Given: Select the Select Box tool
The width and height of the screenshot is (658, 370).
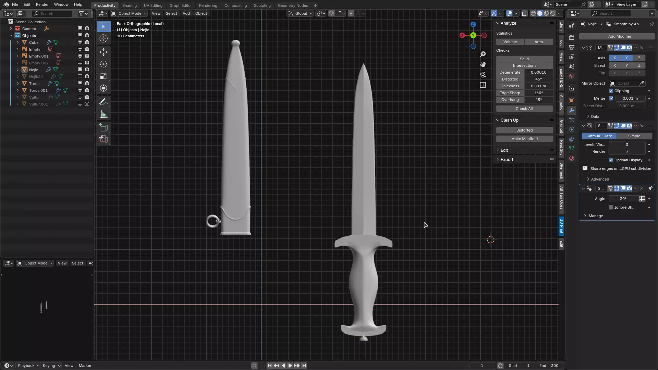Looking at the screenshot, I should pos(103,27).
